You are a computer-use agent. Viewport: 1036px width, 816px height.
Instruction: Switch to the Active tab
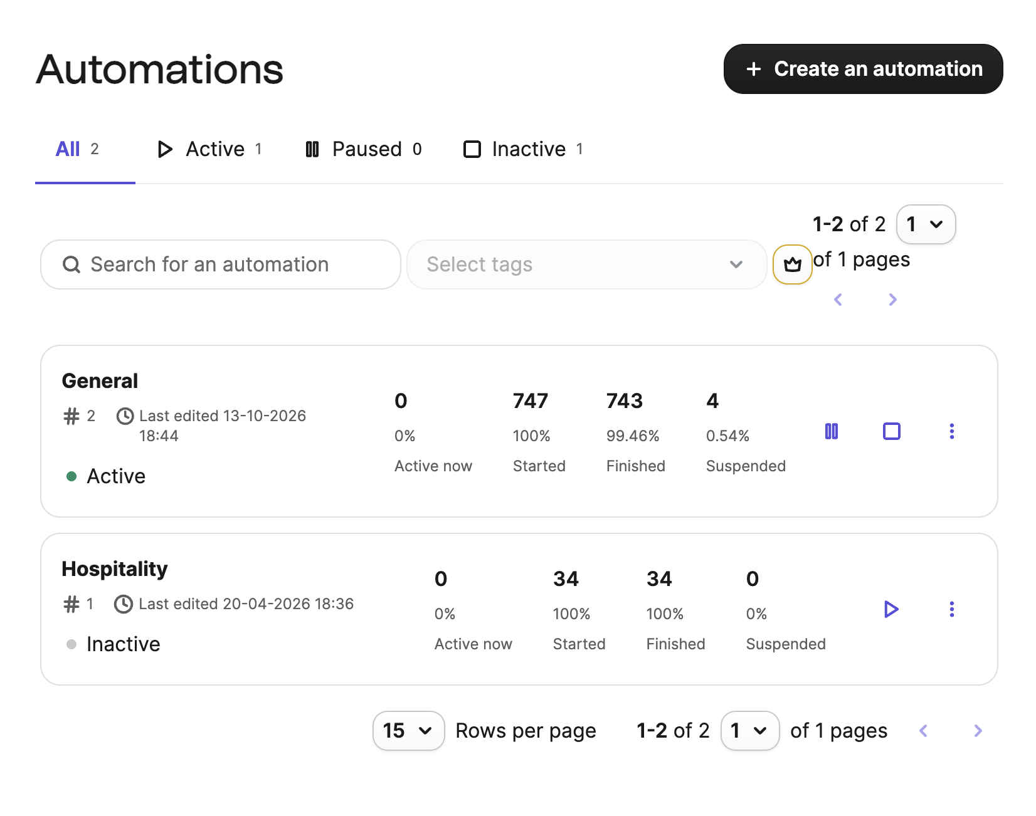point(209,149)
